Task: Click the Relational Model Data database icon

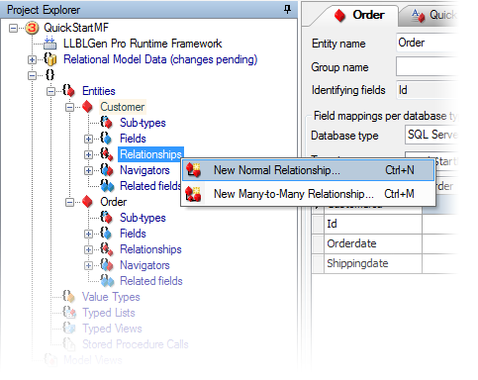Action: pyautogui.click(x=50, y=59)
